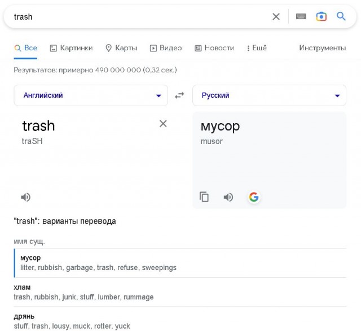Screen dimensions: 361x331
Task: Switch to the Новости tab
Action: 214,48
